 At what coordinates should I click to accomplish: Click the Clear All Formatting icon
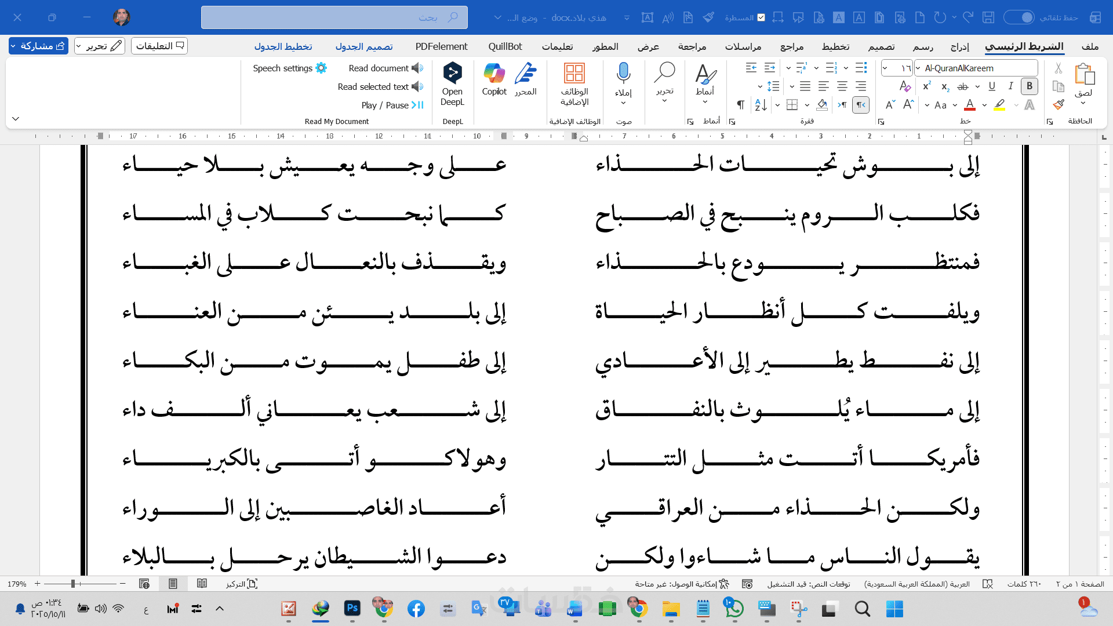pyautogui.click(x=905, y=86)
